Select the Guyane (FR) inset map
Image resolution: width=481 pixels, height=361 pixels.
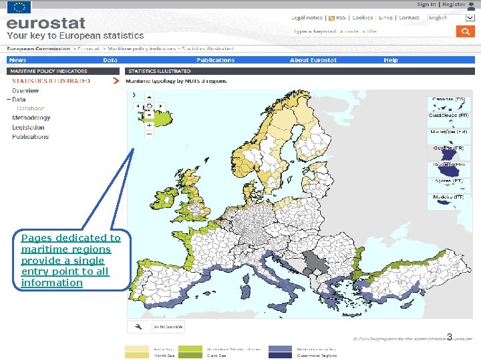(x=448, y=153)
